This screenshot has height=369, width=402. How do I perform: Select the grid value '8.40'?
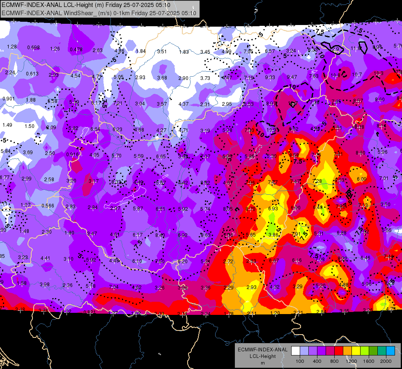(160, 235)
